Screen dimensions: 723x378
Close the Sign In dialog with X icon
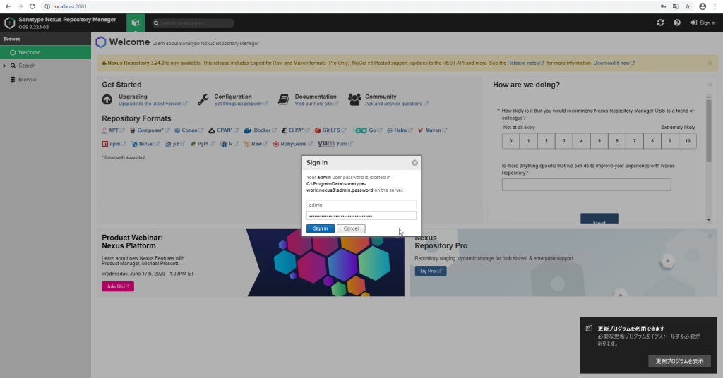point(415,163)
